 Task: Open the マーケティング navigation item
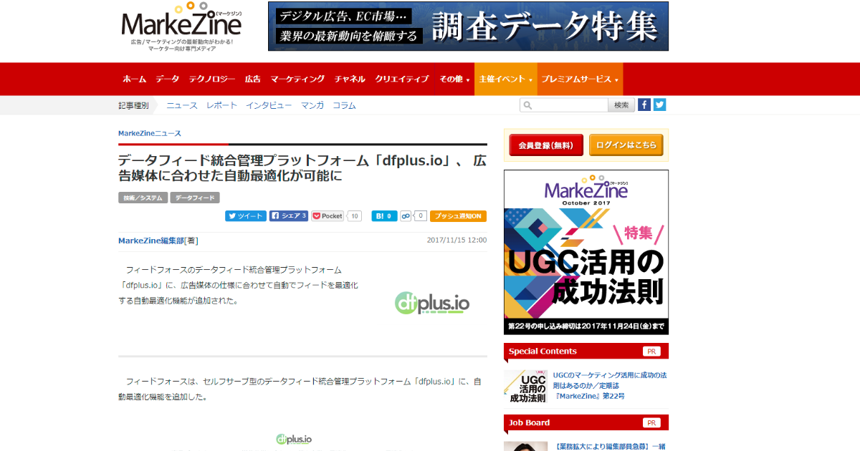click(297, 79)
